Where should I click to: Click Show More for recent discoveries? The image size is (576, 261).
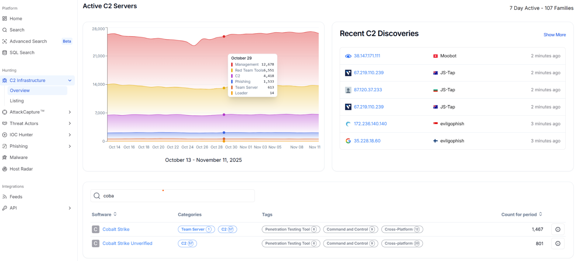coord(554,35)
